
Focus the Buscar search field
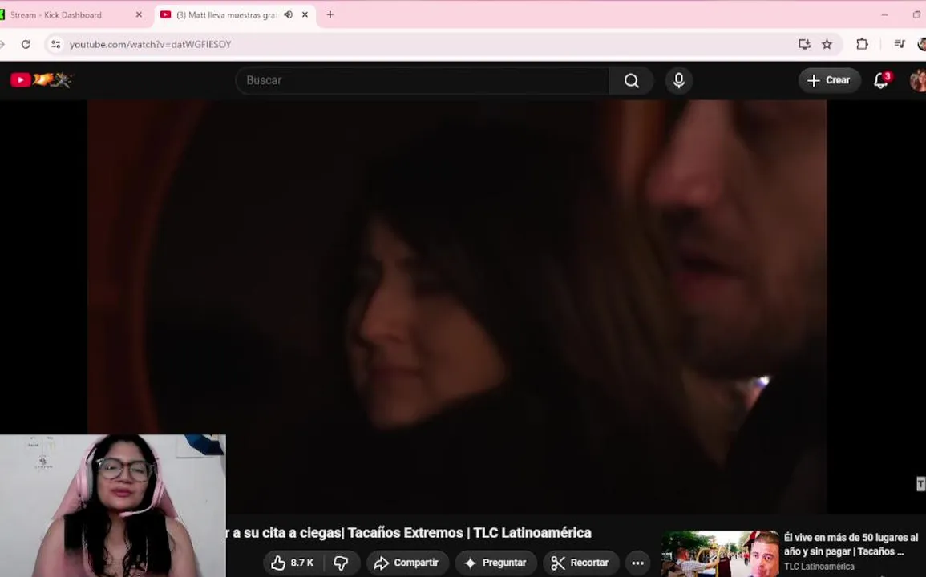click(422, 80)
